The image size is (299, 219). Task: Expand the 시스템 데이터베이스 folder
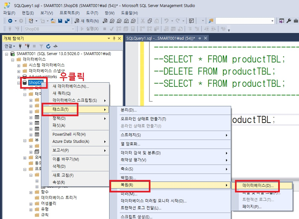point(19,66)
